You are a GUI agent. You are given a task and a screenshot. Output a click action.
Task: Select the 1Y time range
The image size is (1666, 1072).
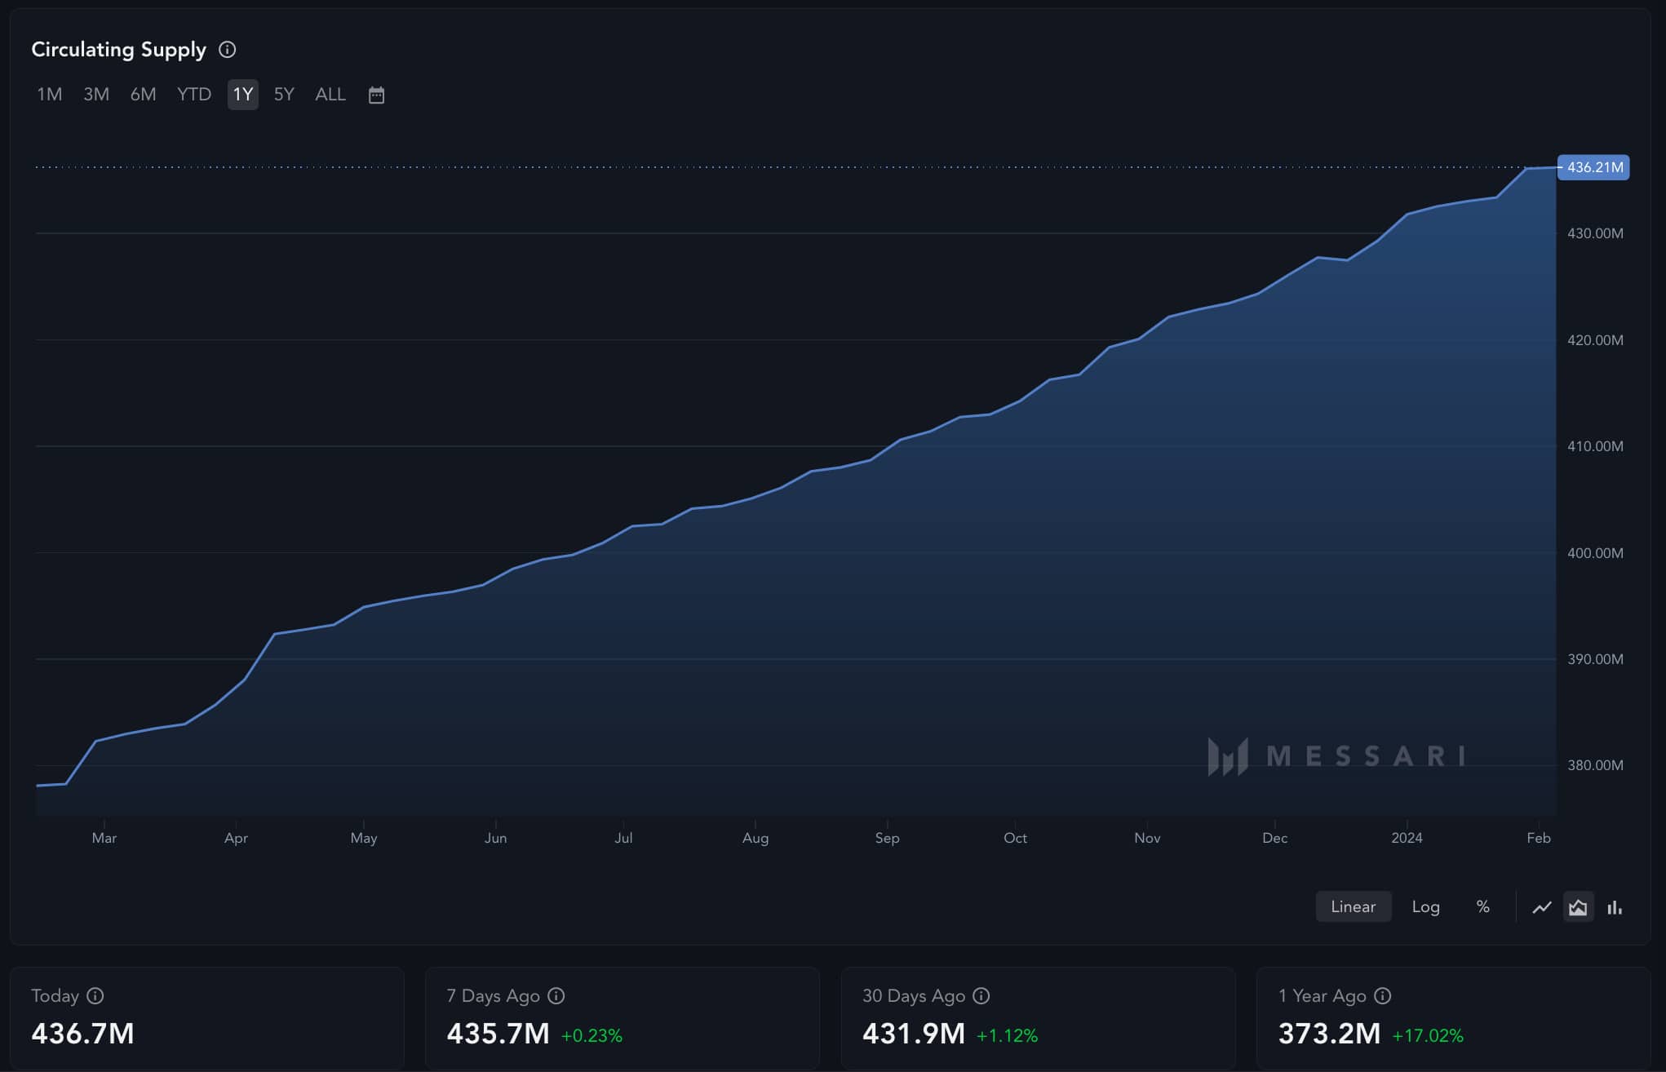click(x=242, y=95)
